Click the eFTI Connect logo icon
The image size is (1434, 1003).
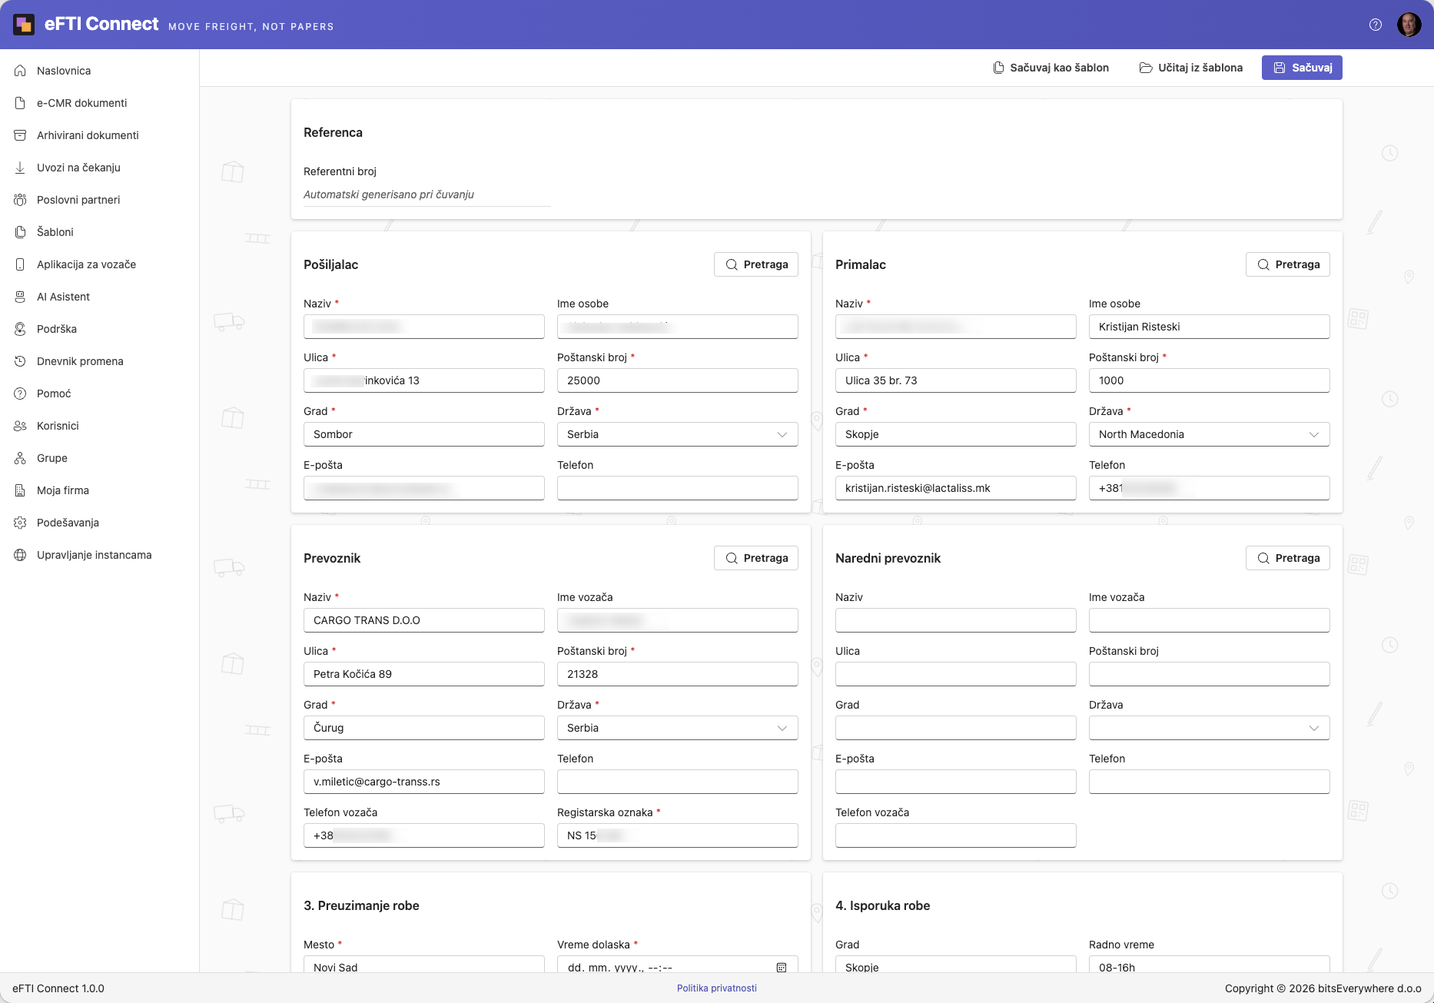pyautogui.click(x=24, y=25)
